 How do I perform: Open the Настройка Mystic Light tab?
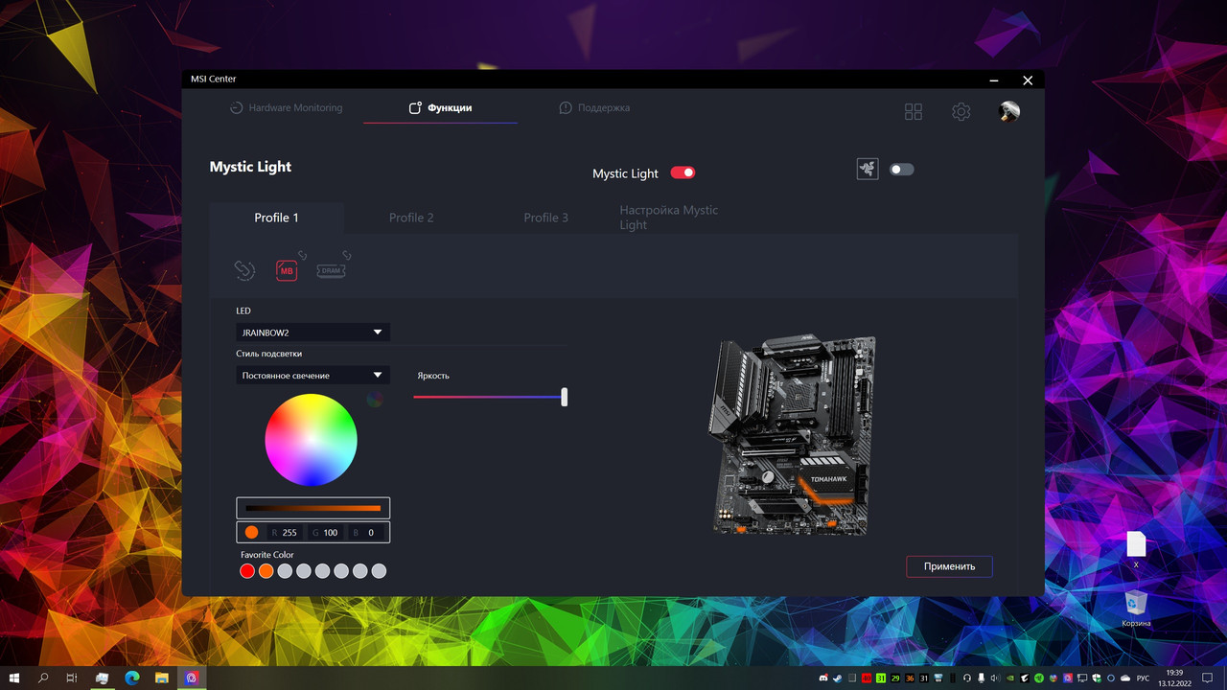click(x=669, y=218)
